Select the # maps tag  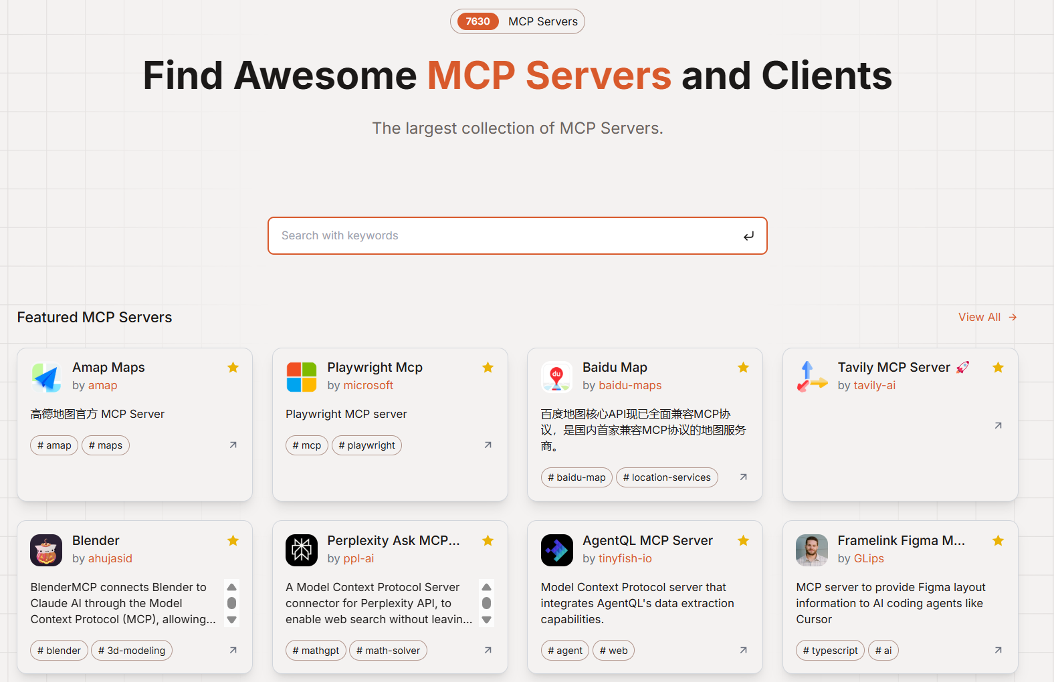106,445
